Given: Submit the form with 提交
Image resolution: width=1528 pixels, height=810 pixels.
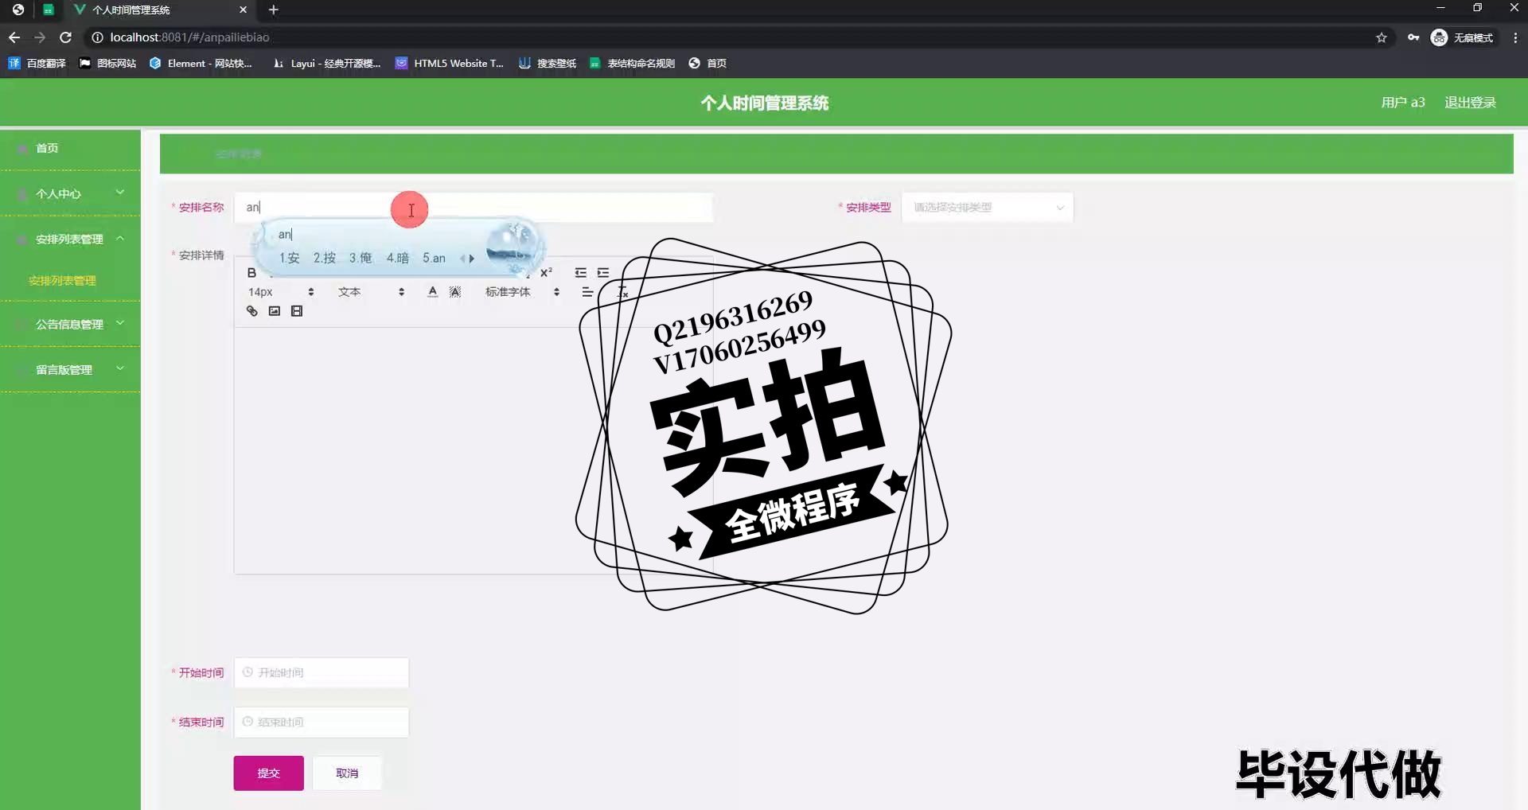Looking at the screenshot, I should coord(268,773).
